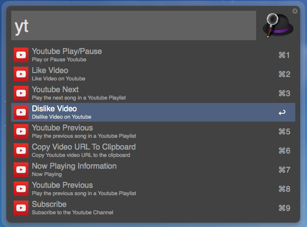Click the YouTube icon on the highlighted Dislike Video row
Screen dimensions: 307x227
click(x=21, y=112)
